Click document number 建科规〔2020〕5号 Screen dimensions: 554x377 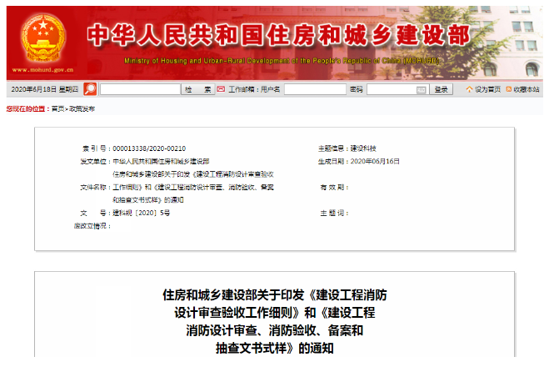click(142, 213)
